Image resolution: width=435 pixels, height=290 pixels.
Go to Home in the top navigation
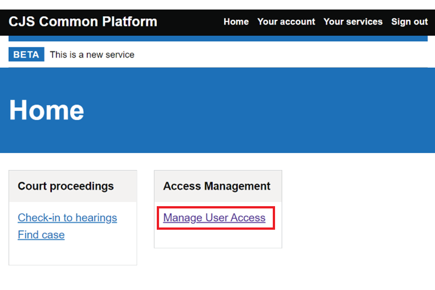236,22
